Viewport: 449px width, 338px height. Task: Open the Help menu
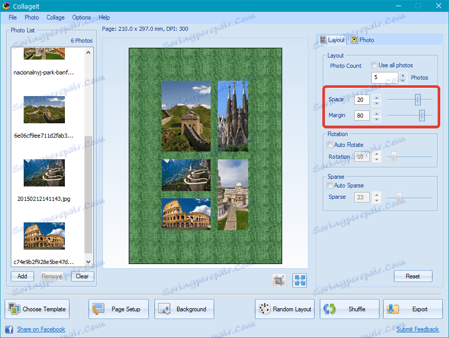[104, 17]
